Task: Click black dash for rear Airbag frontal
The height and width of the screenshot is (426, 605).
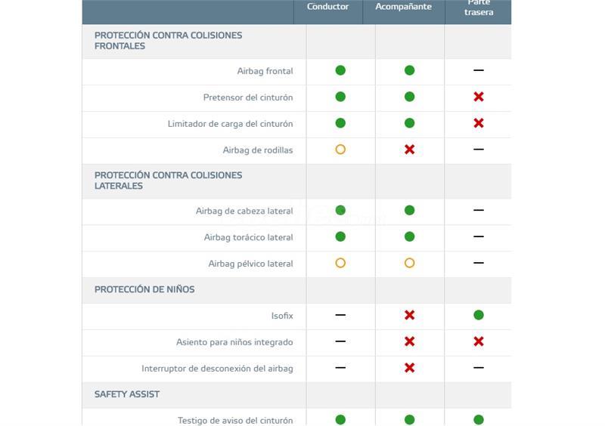Action: [x=479, y=70]
